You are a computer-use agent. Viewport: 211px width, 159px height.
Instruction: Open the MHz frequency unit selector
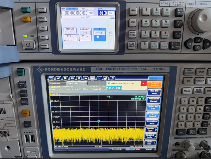[91, 13]
